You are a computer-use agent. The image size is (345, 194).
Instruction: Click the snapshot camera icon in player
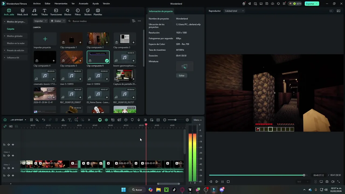coord(327,182)
